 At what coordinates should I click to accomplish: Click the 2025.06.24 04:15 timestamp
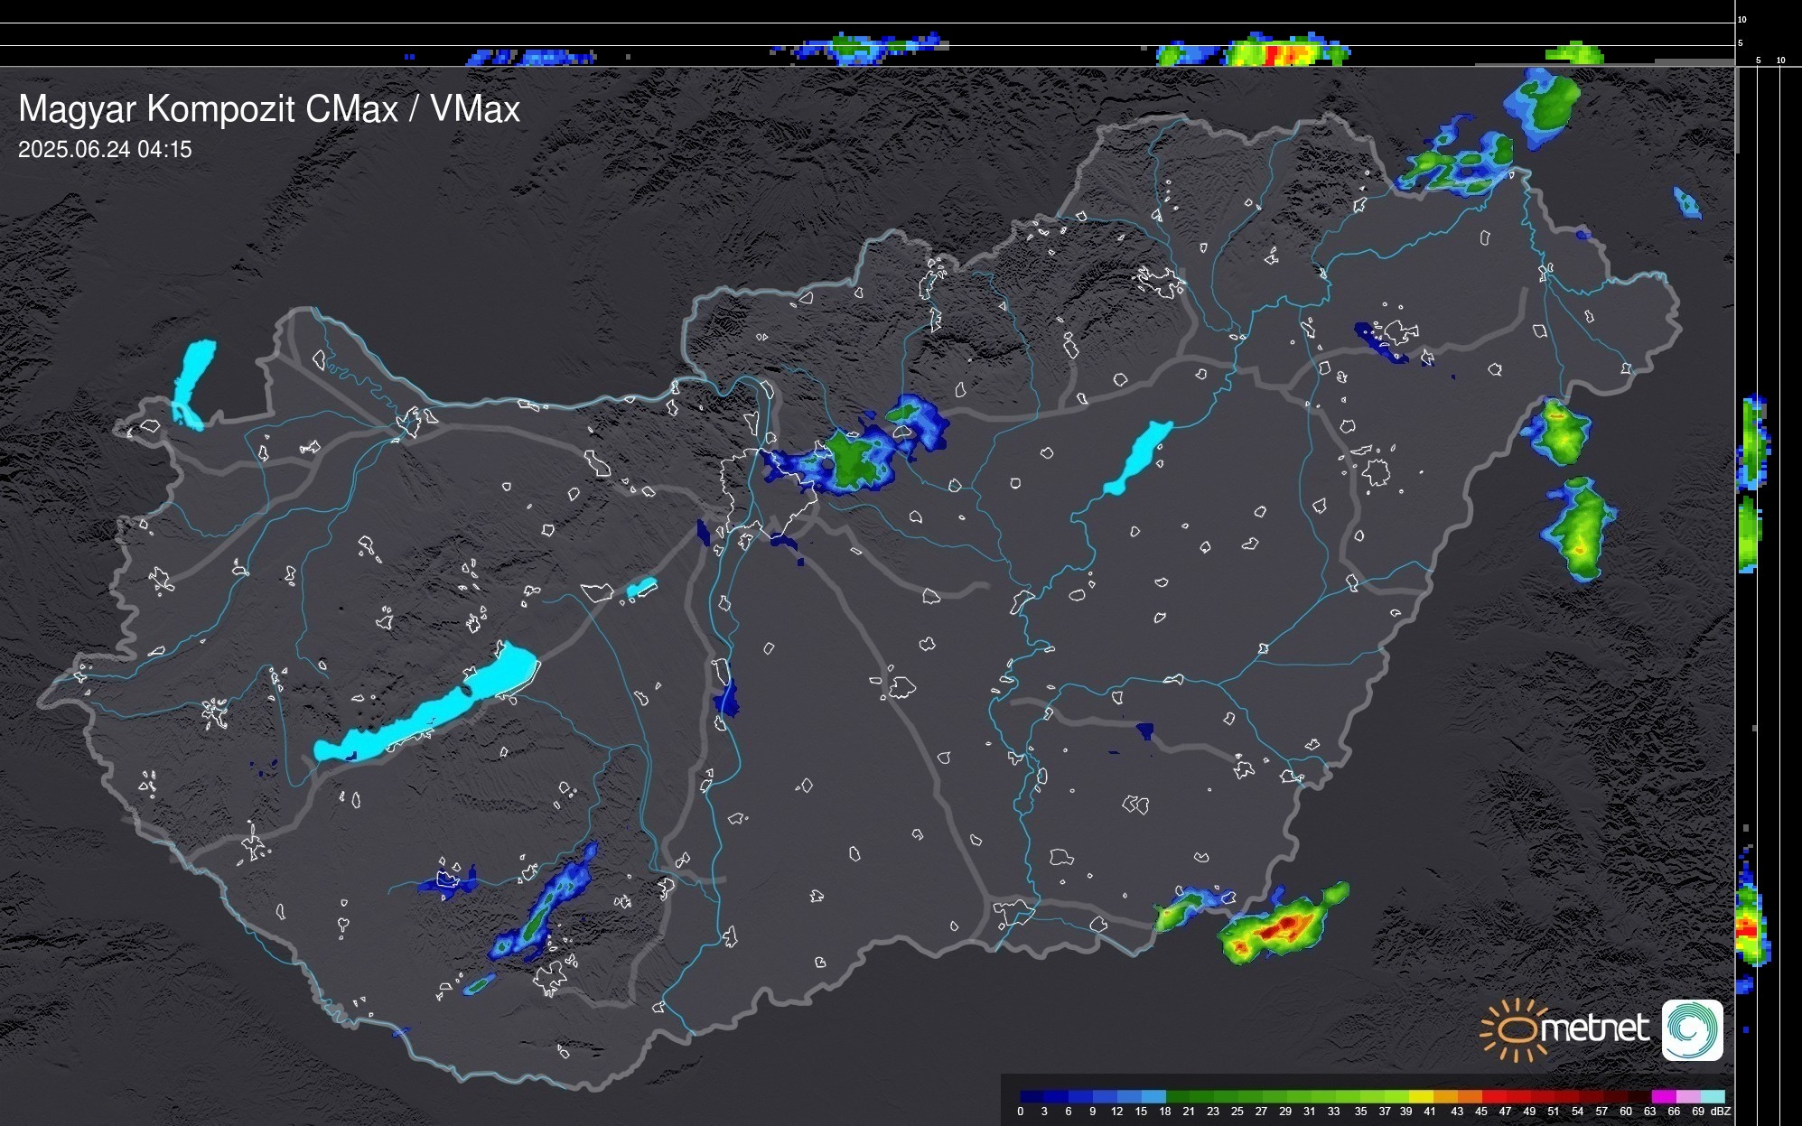105,150
